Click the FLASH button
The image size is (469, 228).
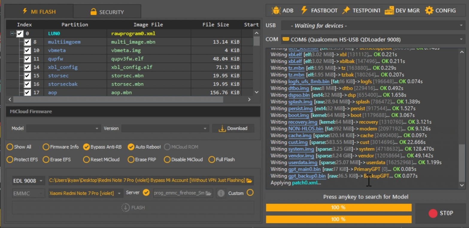click(x=133, y=207)
